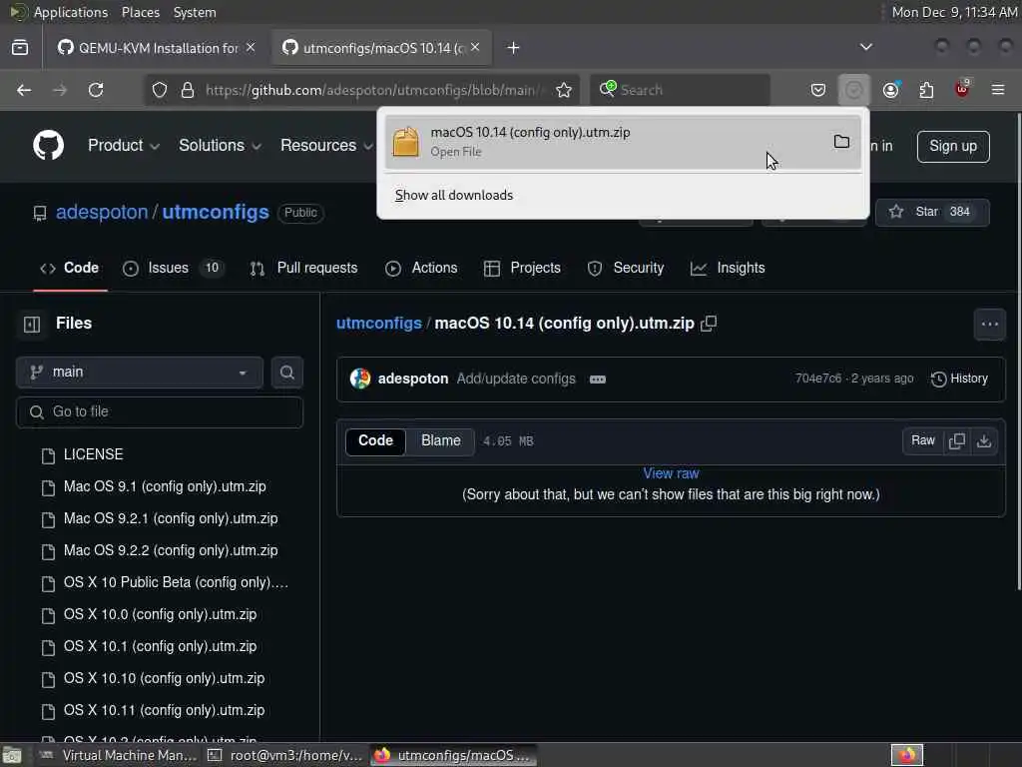Open Security tab
The height and width of the screenshot is (767, 1022).
pyautogui.click(x=626, y=268)
